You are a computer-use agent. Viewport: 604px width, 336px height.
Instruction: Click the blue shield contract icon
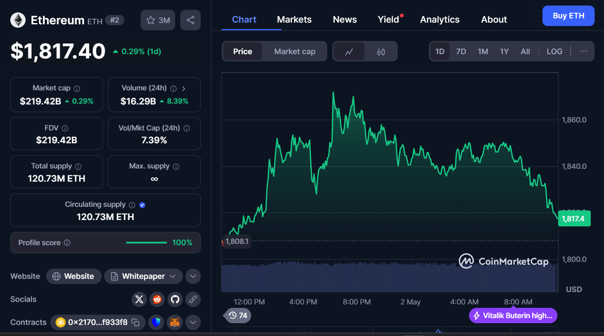coord(156,322)
